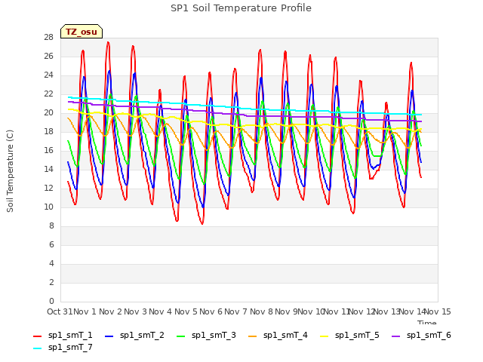The width and height of the screenshot is (483, 362).
Task: Click the 10 y-axis tick label
Action: [x=49, y=207]
